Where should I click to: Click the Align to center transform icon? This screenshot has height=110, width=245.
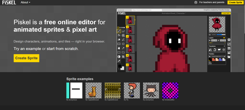tap(224, 50)
